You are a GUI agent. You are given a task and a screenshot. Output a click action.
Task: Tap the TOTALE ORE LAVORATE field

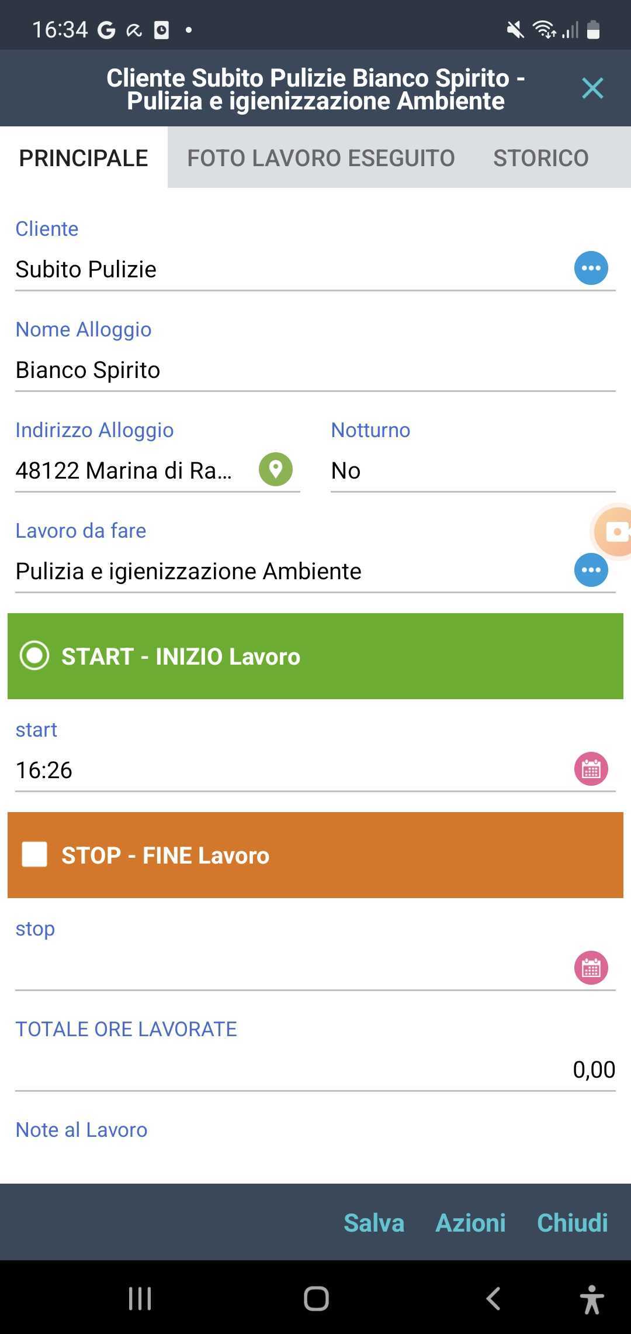(314, 1070)
